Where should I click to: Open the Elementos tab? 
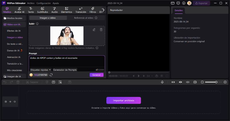coord(66,10)
